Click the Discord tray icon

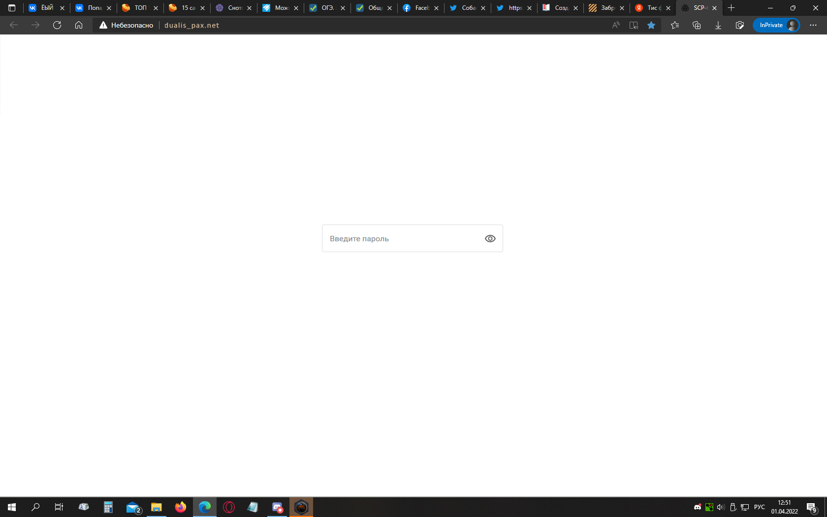698,507
